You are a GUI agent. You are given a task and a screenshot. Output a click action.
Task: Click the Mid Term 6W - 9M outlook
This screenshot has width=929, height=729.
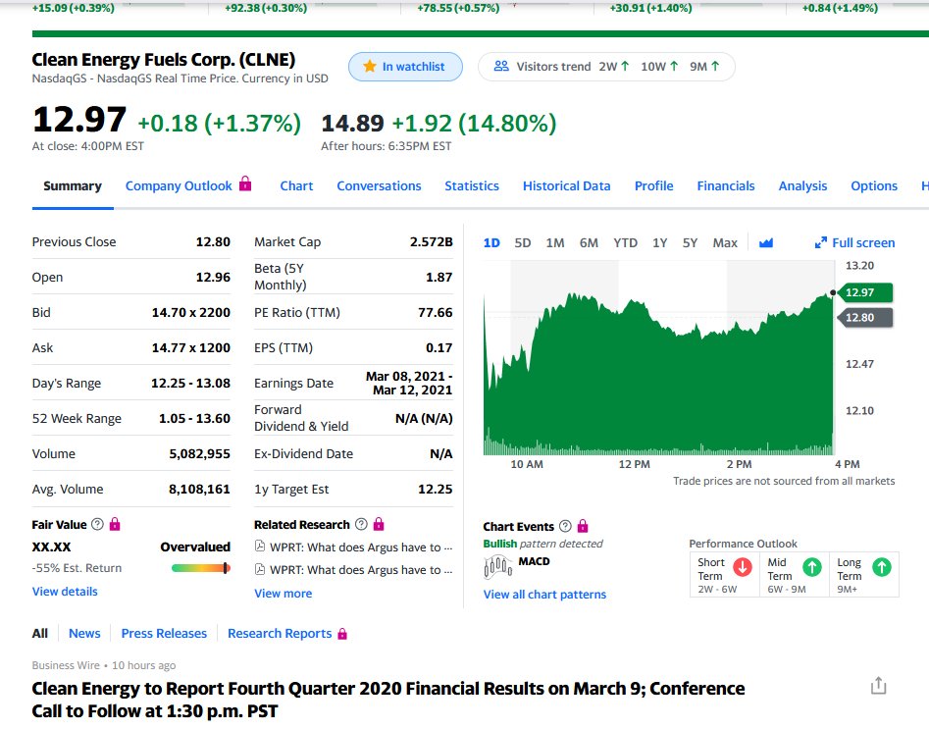pyautogui.click(x=795, y=574)
